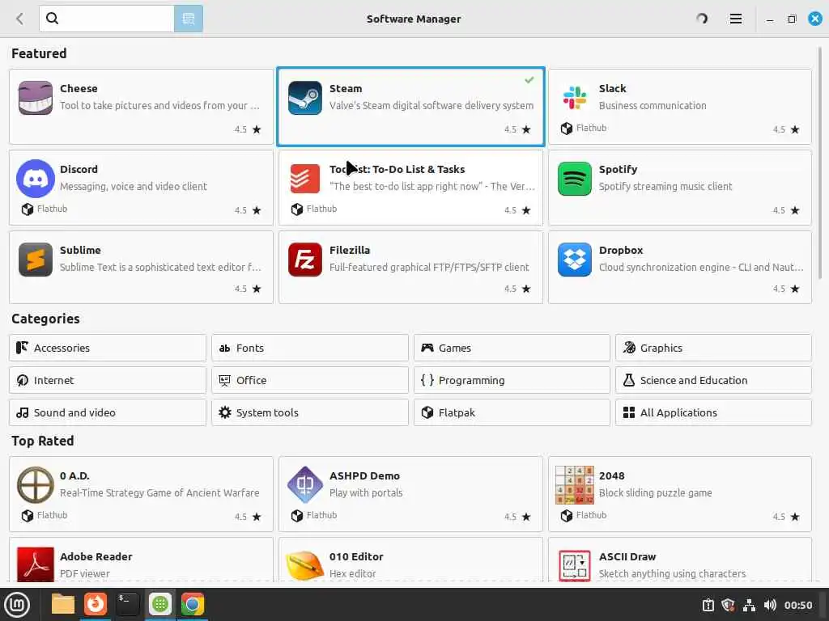Click the Adobe Reader icon
This screenshot has height=621, width=829.
[x=36, y=564]
